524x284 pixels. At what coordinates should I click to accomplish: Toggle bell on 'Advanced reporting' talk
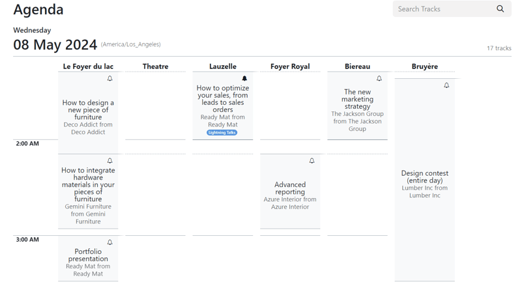(x=312, y=161)
